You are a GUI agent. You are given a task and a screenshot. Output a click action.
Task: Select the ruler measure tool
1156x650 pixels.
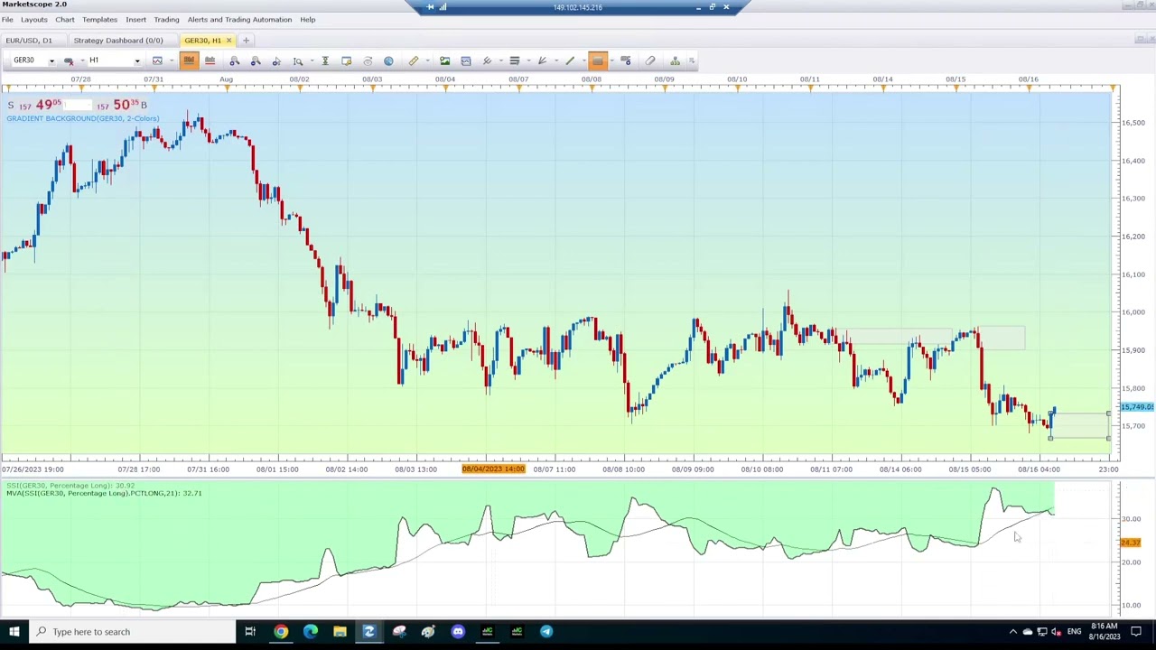pos(414,61)
